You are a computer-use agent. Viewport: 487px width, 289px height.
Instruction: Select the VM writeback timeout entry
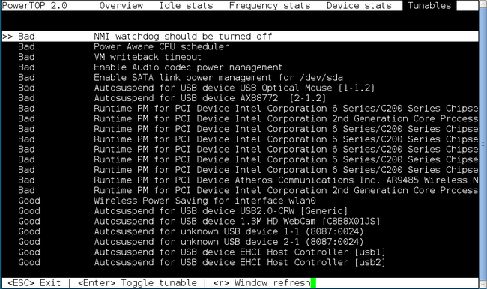coord(240,57)
